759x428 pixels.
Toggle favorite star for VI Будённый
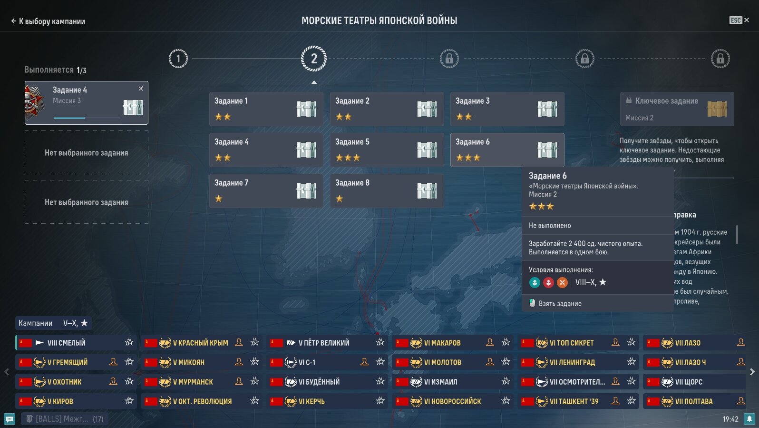click(380, 381)
